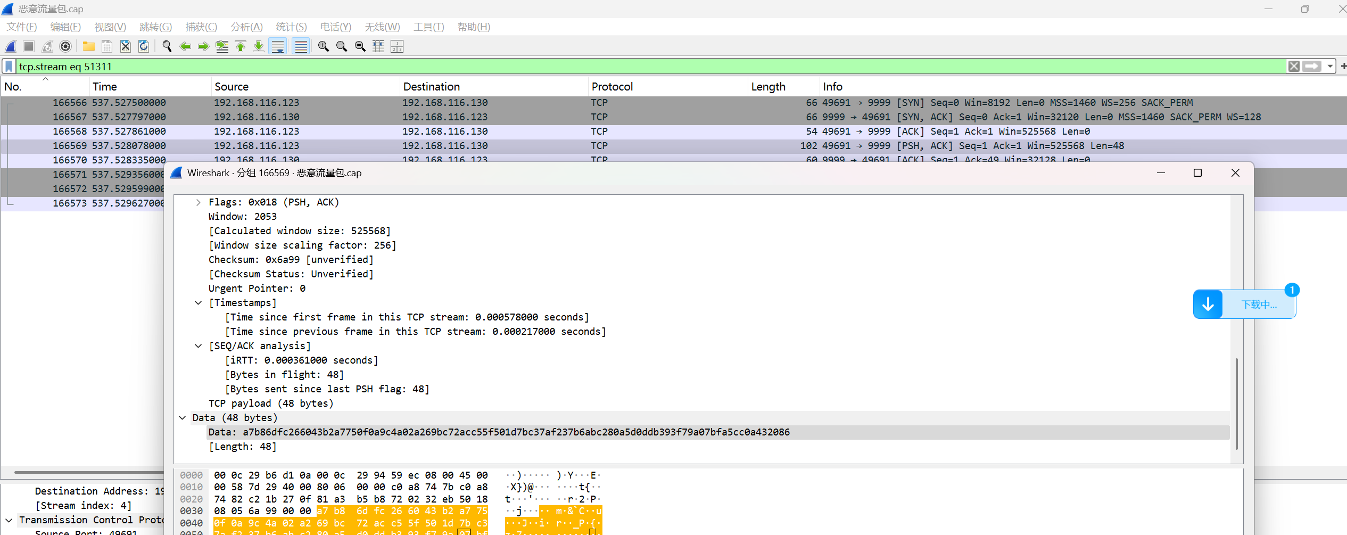Select packet 166567 SYN, ACK row
This screenshot has height=535, width=1347.
pyautogui.click(x=673, y=117)
